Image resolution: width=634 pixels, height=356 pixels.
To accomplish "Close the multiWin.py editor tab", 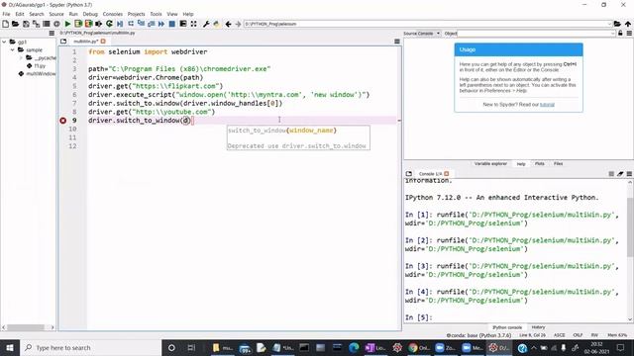I will 103,42.
